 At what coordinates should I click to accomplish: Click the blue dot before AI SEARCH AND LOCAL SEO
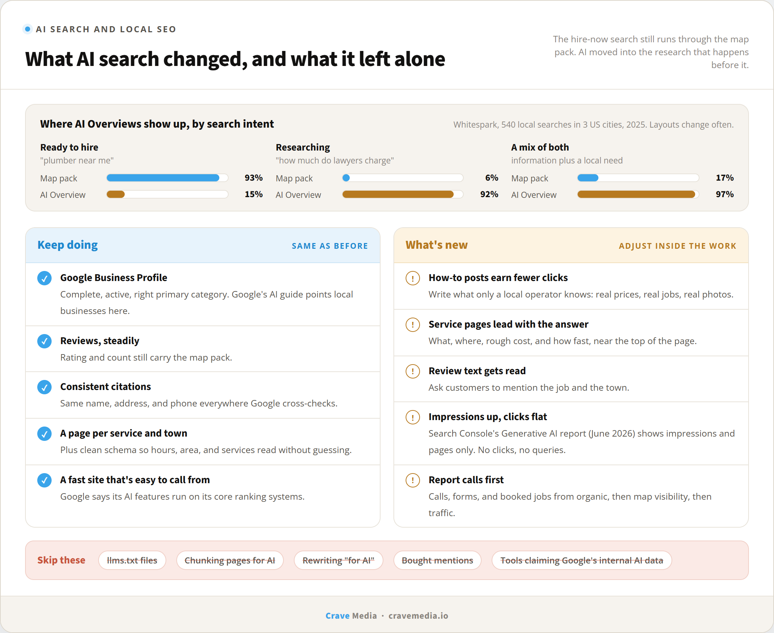pyautogui.click(x=27, y=29)
